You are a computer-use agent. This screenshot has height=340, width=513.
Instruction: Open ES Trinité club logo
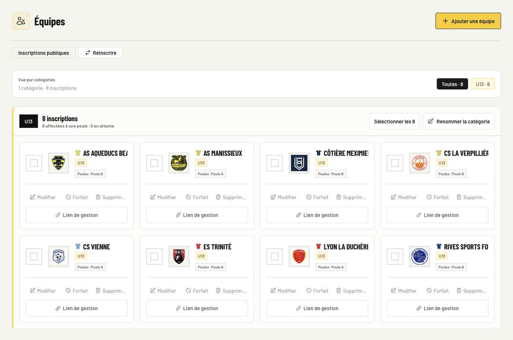coord(179,256)
